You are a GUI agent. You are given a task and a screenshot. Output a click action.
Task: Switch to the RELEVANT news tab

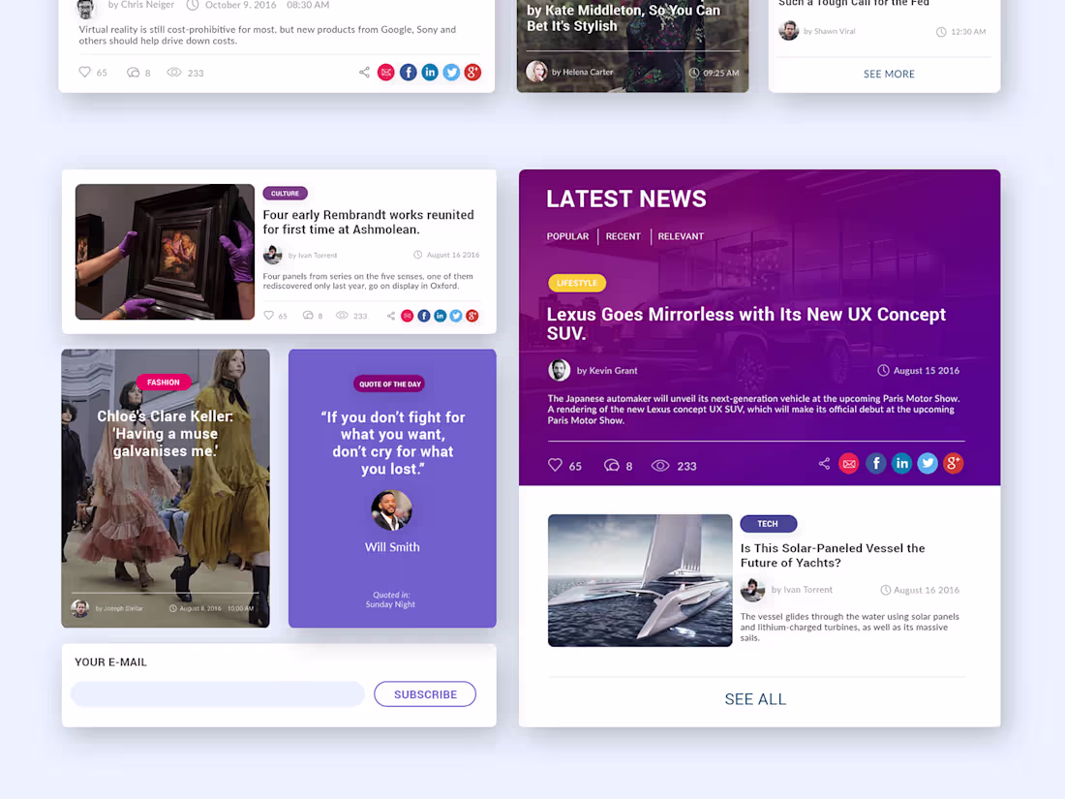(681, 236)
